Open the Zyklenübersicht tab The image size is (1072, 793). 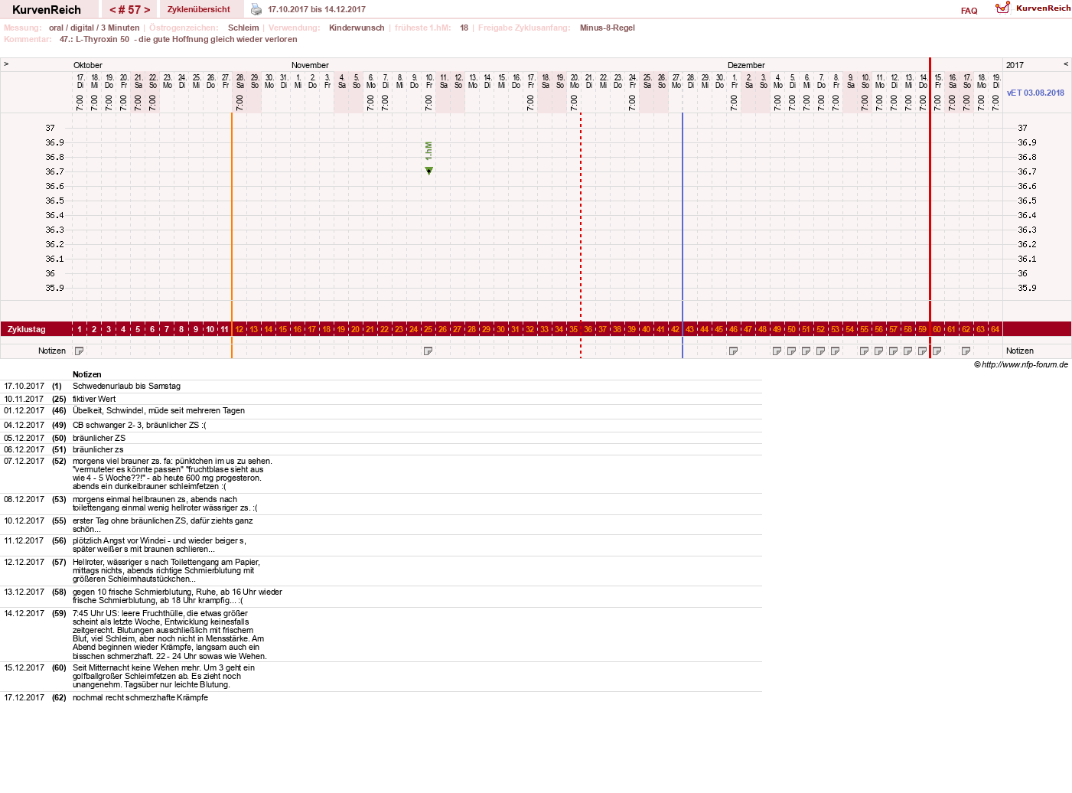click(x=199, y=9)
